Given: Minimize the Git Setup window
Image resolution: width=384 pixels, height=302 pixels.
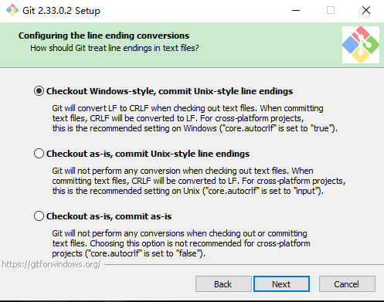Looking at the screenshot, I should tap(296, 10).
